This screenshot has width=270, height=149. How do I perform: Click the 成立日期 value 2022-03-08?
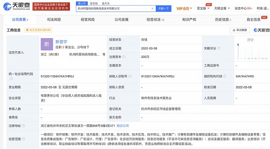[x=149, y=48]
